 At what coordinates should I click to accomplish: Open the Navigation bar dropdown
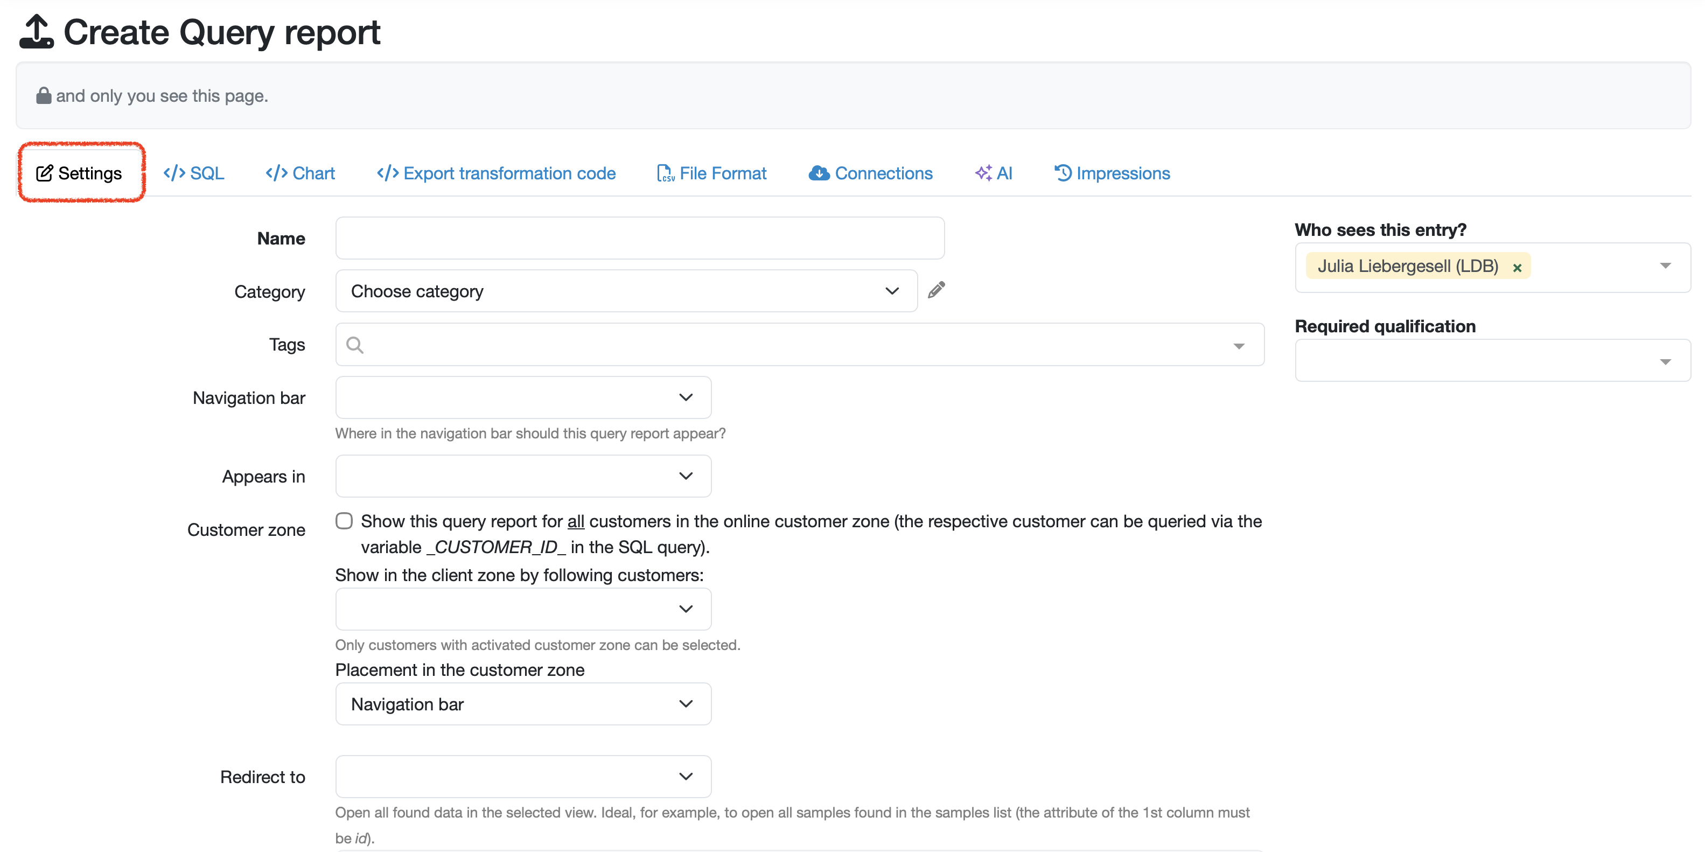pyautogui.click(x=523, y=398)
